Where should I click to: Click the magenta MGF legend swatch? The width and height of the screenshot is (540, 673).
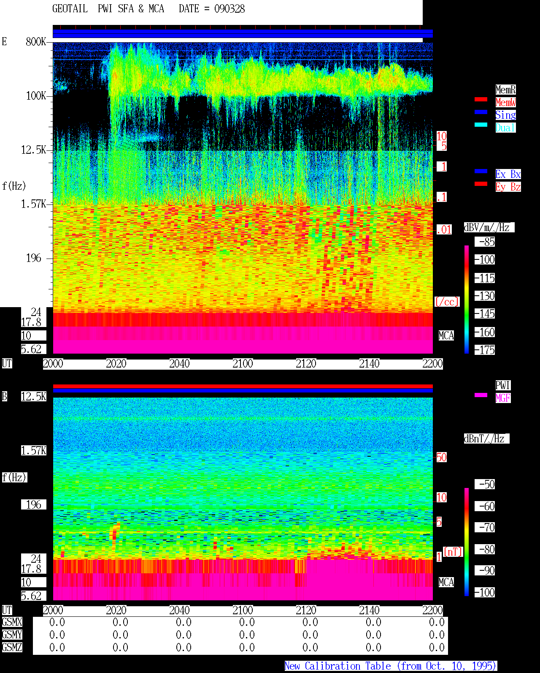pyautogui.click(x=481, y=395)
